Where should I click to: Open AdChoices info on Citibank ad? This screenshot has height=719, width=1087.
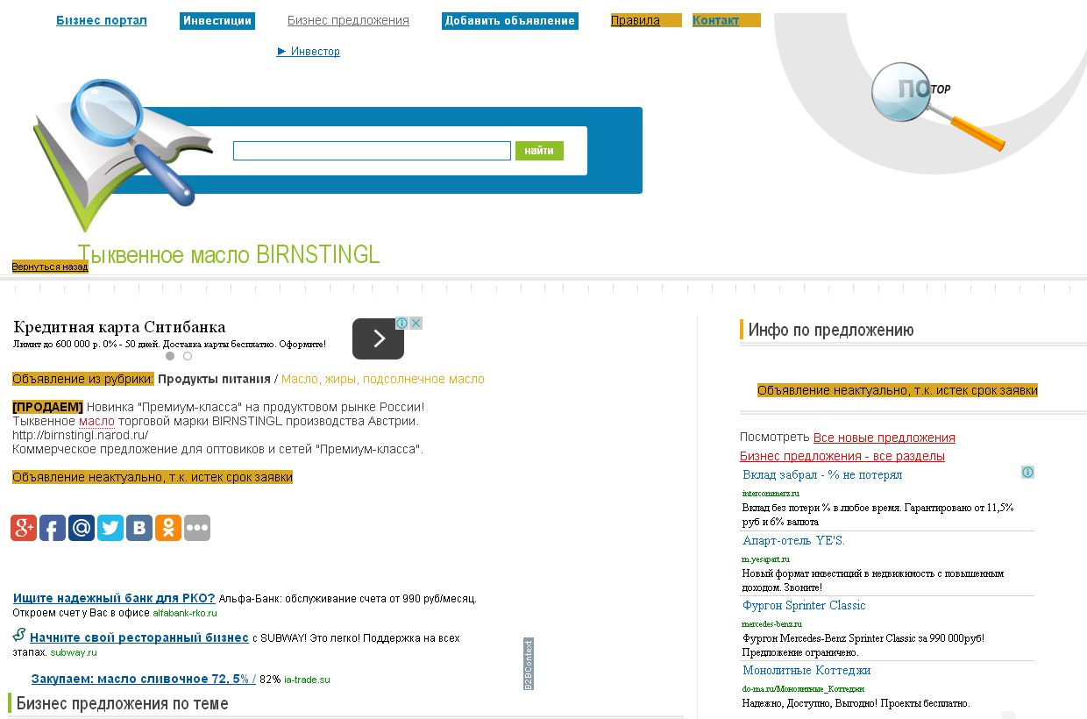pos(401,323)
